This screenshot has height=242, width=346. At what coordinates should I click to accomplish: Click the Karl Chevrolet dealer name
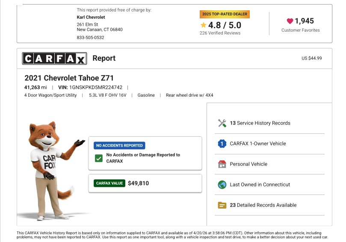click(x=91, y=17)
